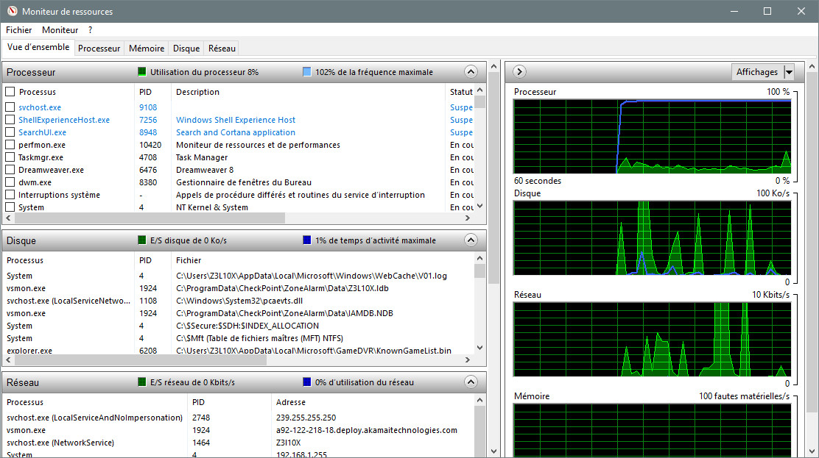Check the ShellExperienceHost.exe checkbox
This screenshot has height=458, width=819.
coord(10,119)
